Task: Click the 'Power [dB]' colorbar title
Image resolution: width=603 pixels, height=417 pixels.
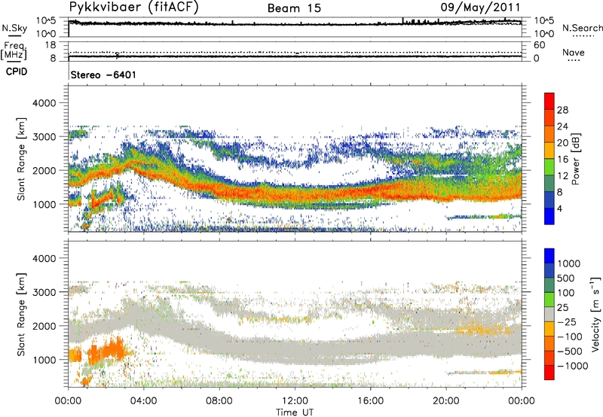Action: tap(576, 159)
